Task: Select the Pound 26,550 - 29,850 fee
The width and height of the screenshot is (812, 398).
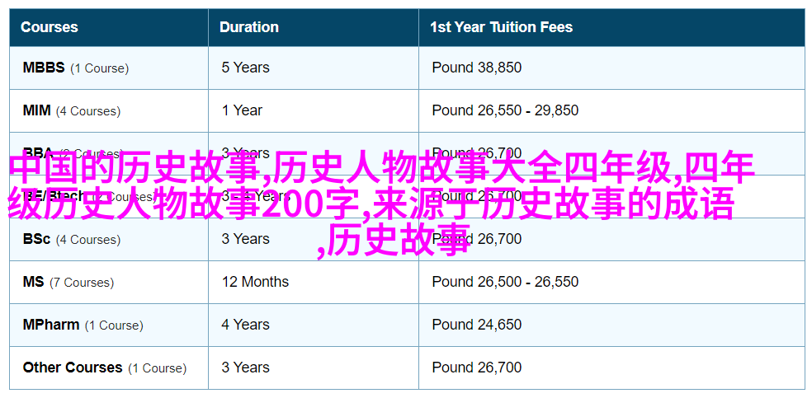Action: 505,110
